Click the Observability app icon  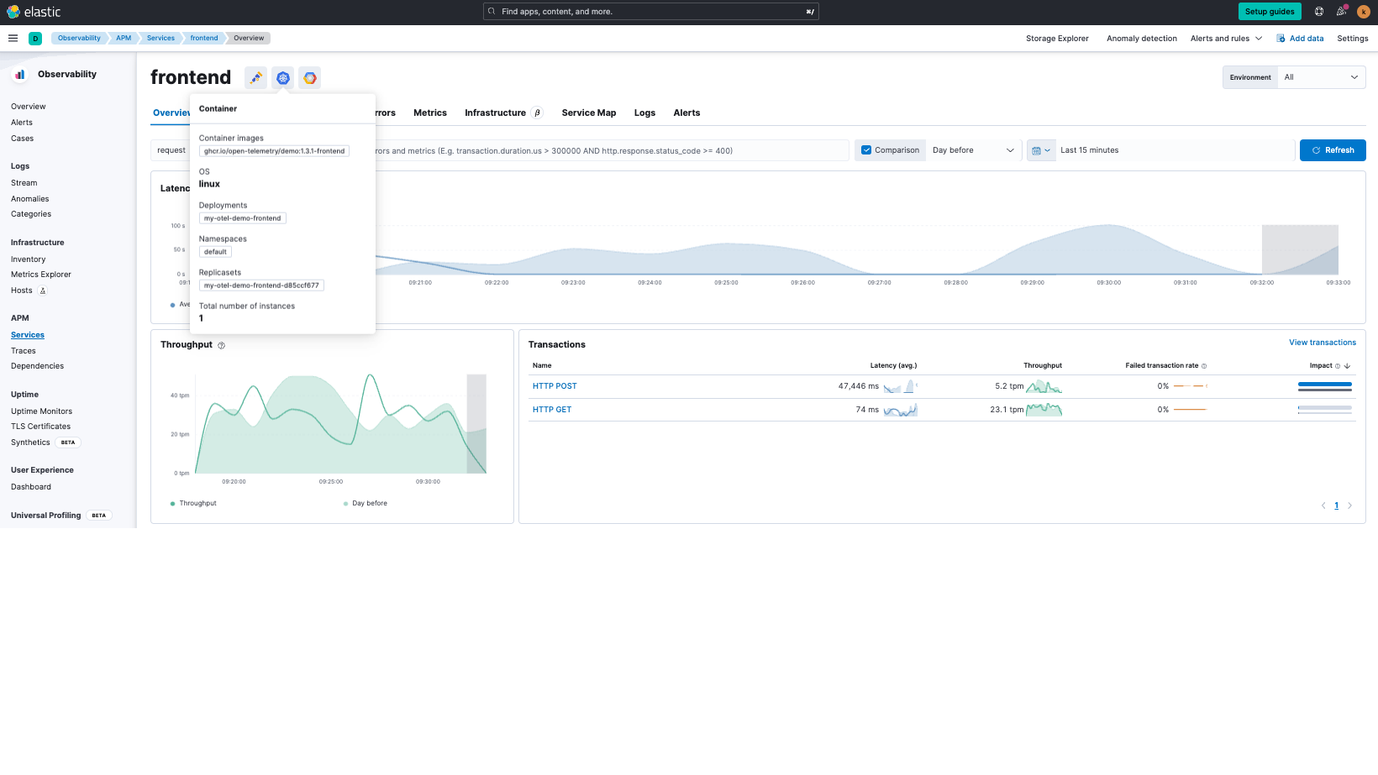(x=19, y=74)
